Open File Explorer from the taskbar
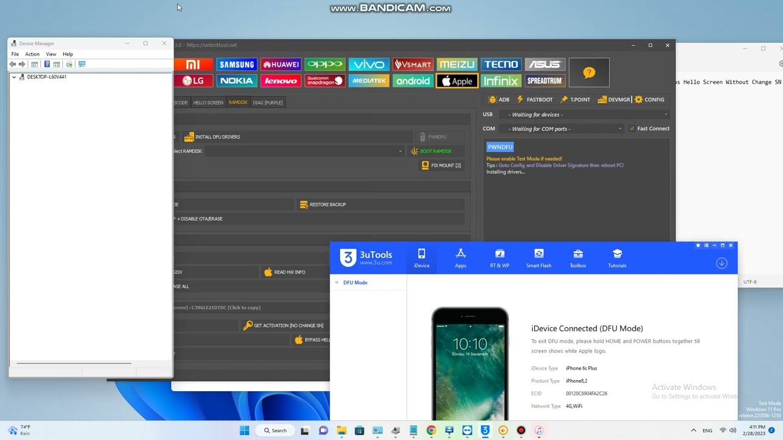This screenshot has height=440, width=783. tap(341, 430)
